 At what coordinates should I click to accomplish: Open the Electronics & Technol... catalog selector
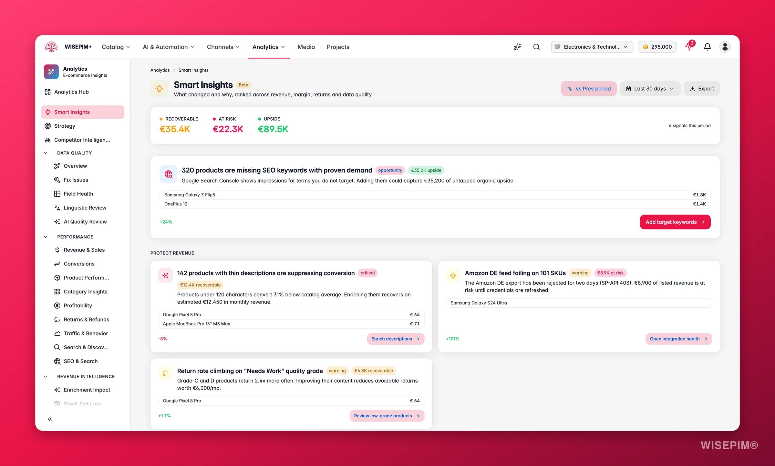[592, 47]
